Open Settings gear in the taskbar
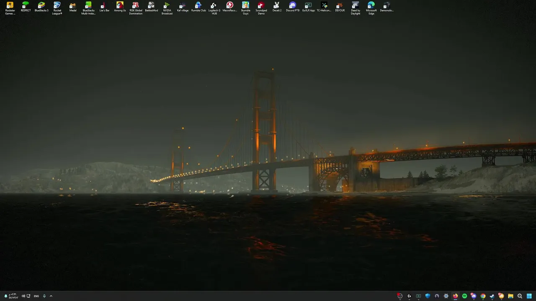The image size is (536, 301). (446, 296)
